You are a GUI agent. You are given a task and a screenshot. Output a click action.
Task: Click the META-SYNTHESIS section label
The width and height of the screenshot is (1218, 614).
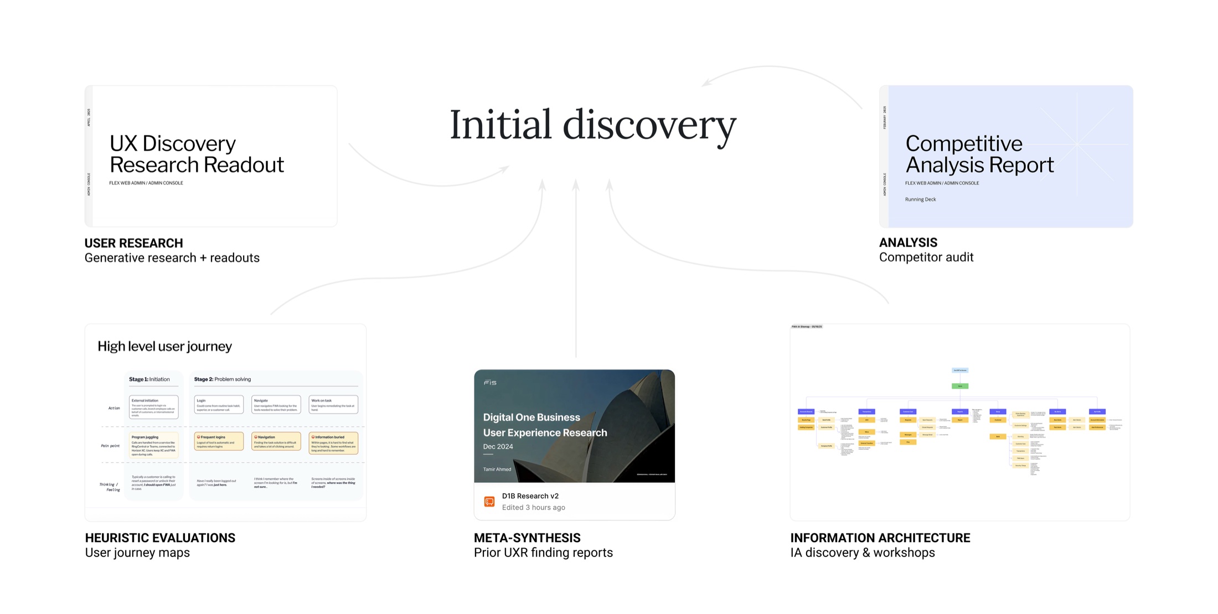point(527,538)
